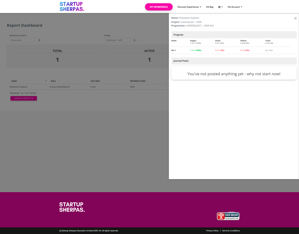Open the Enterprise Licence dropdown
This screenshot has height=234, width=299.
point(25,40)
